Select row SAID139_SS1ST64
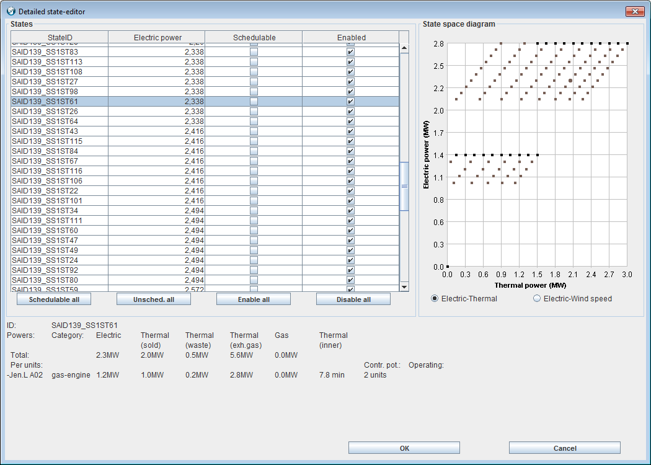 click(205, 122)
